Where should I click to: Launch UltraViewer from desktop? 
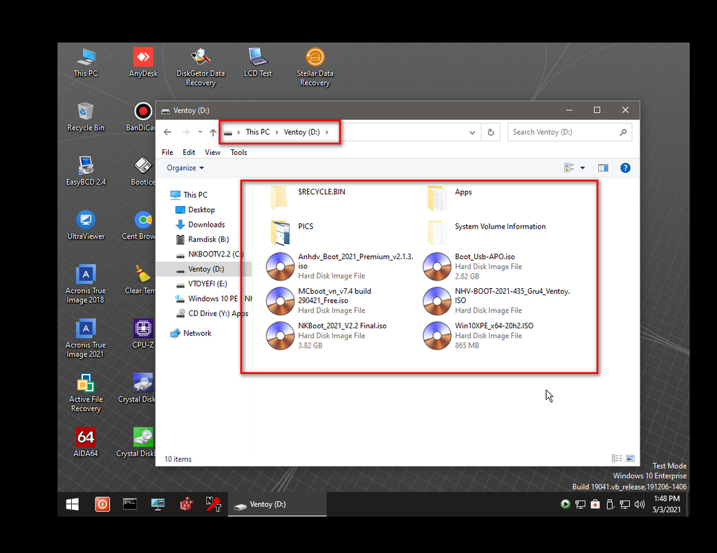(86, 225)
